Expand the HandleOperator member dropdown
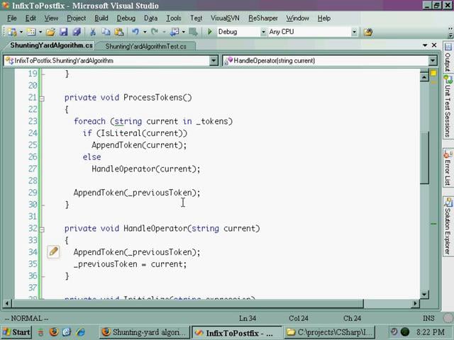 [x=433, y=61]
